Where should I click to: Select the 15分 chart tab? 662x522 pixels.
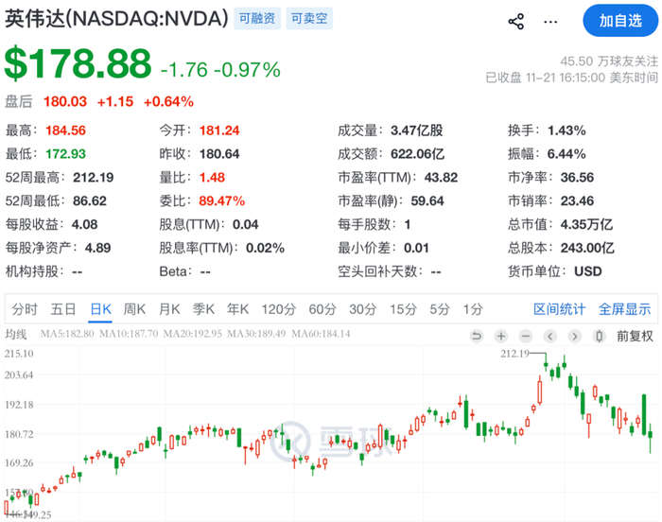(403, 309)
